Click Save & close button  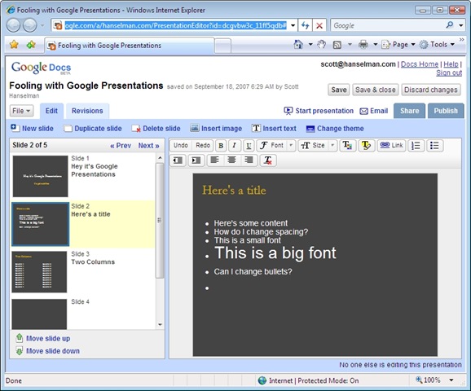coord(376,90)
